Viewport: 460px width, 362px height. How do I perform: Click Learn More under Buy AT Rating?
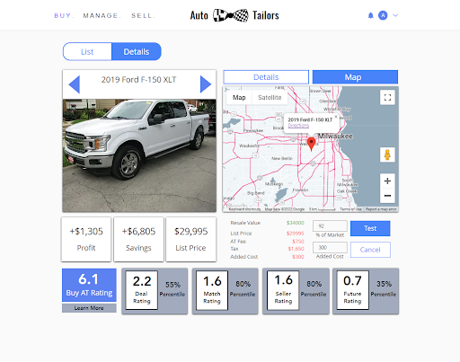coord(89,308)
